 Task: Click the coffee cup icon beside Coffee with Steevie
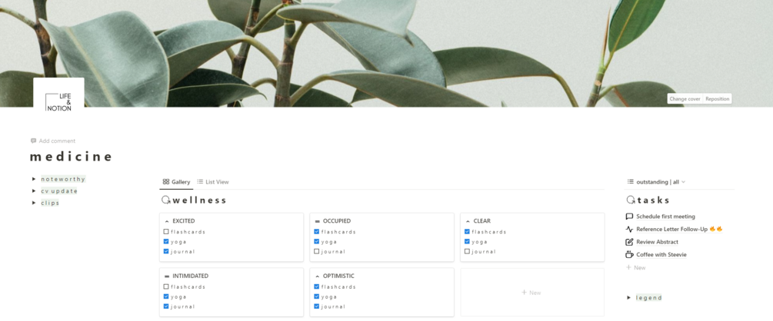click(629, 254)
